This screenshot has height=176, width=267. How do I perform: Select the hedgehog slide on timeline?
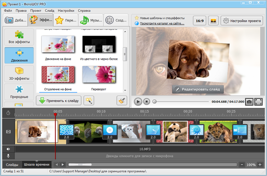coord(89,132)
